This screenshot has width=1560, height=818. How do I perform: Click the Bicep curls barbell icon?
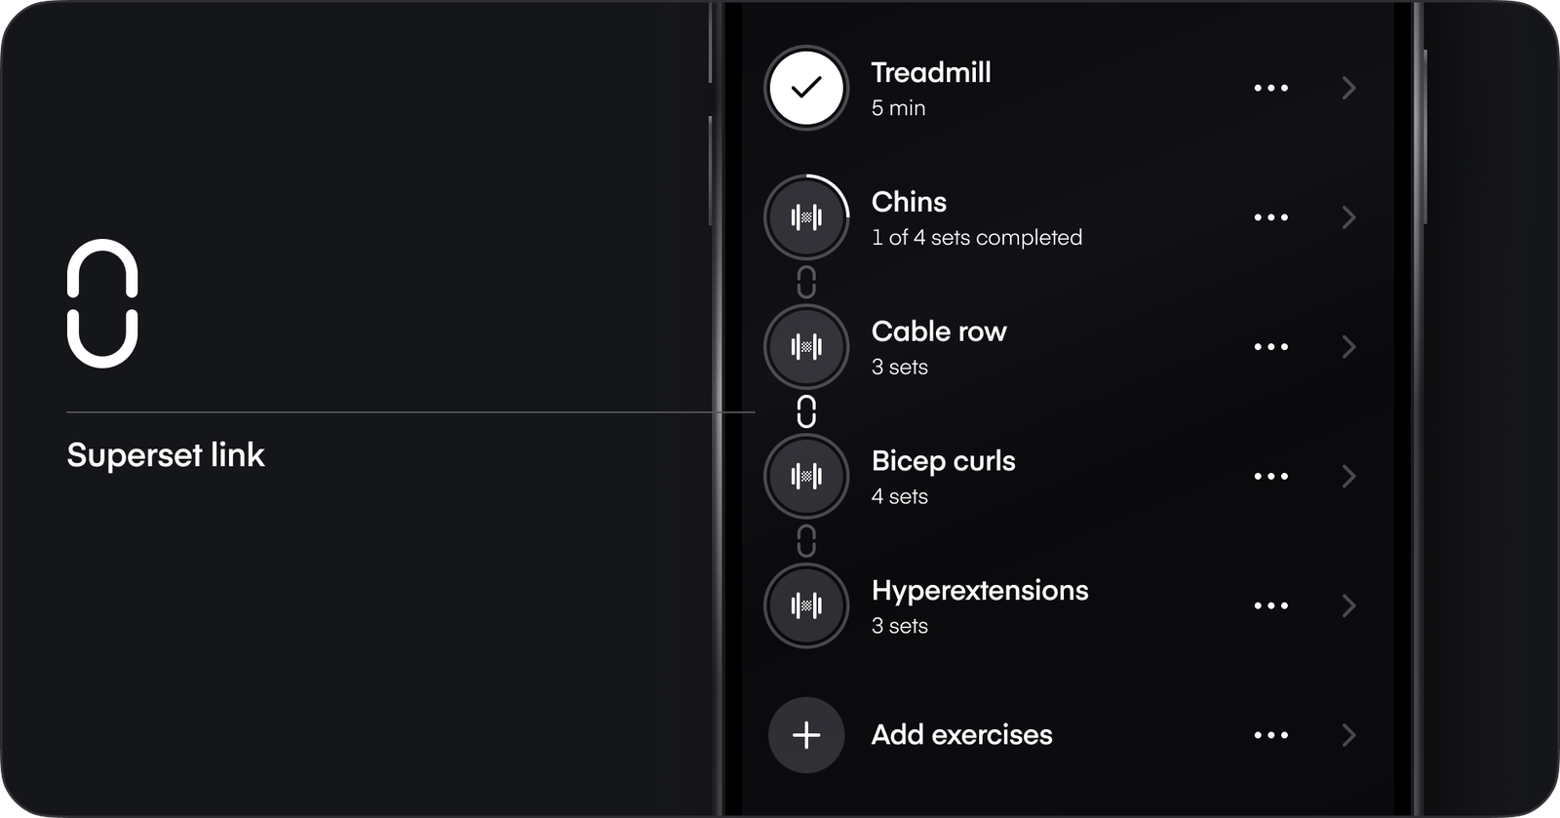(x=806, y=475)
